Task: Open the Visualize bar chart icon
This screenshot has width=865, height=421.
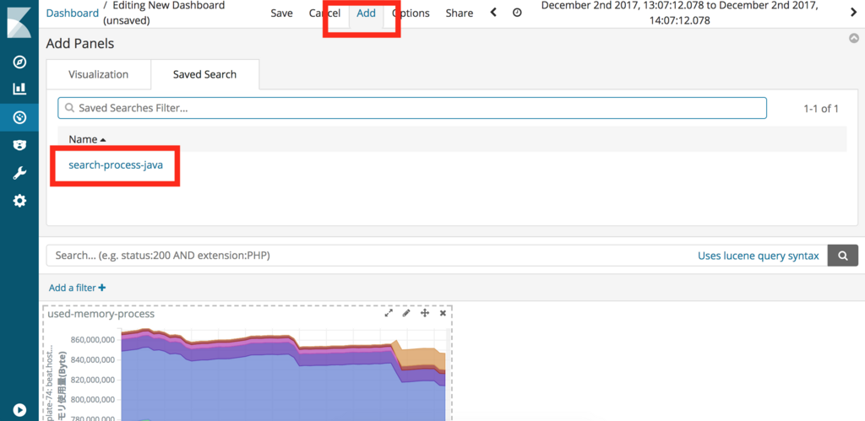Action: (19, 89)
